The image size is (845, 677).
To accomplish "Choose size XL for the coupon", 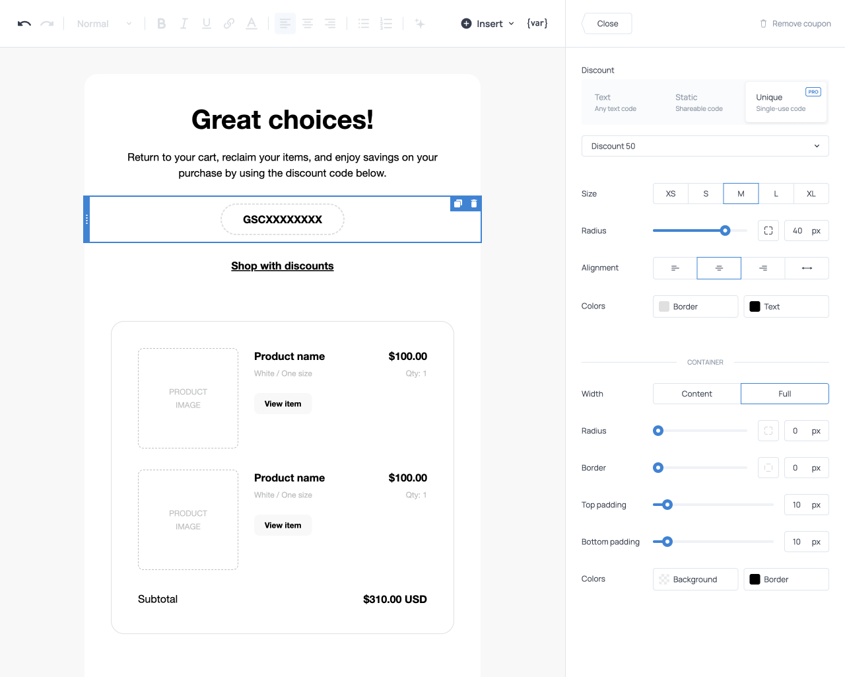I will 811,194.
